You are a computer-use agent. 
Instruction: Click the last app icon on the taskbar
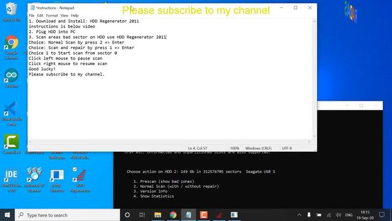(x=234, y=215)
